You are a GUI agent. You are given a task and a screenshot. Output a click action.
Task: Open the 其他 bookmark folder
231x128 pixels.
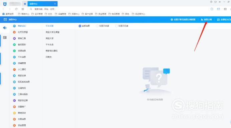coord(126,14)
